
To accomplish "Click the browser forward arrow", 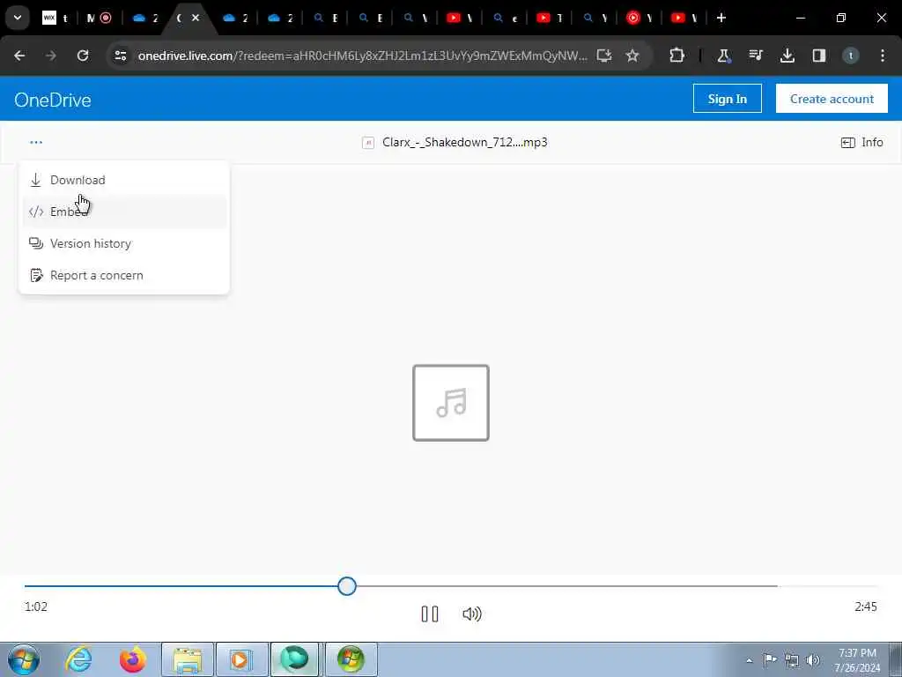I will [x=51, y=56].
